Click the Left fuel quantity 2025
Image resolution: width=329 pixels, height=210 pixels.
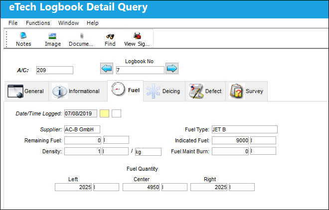tap(73, 187)
